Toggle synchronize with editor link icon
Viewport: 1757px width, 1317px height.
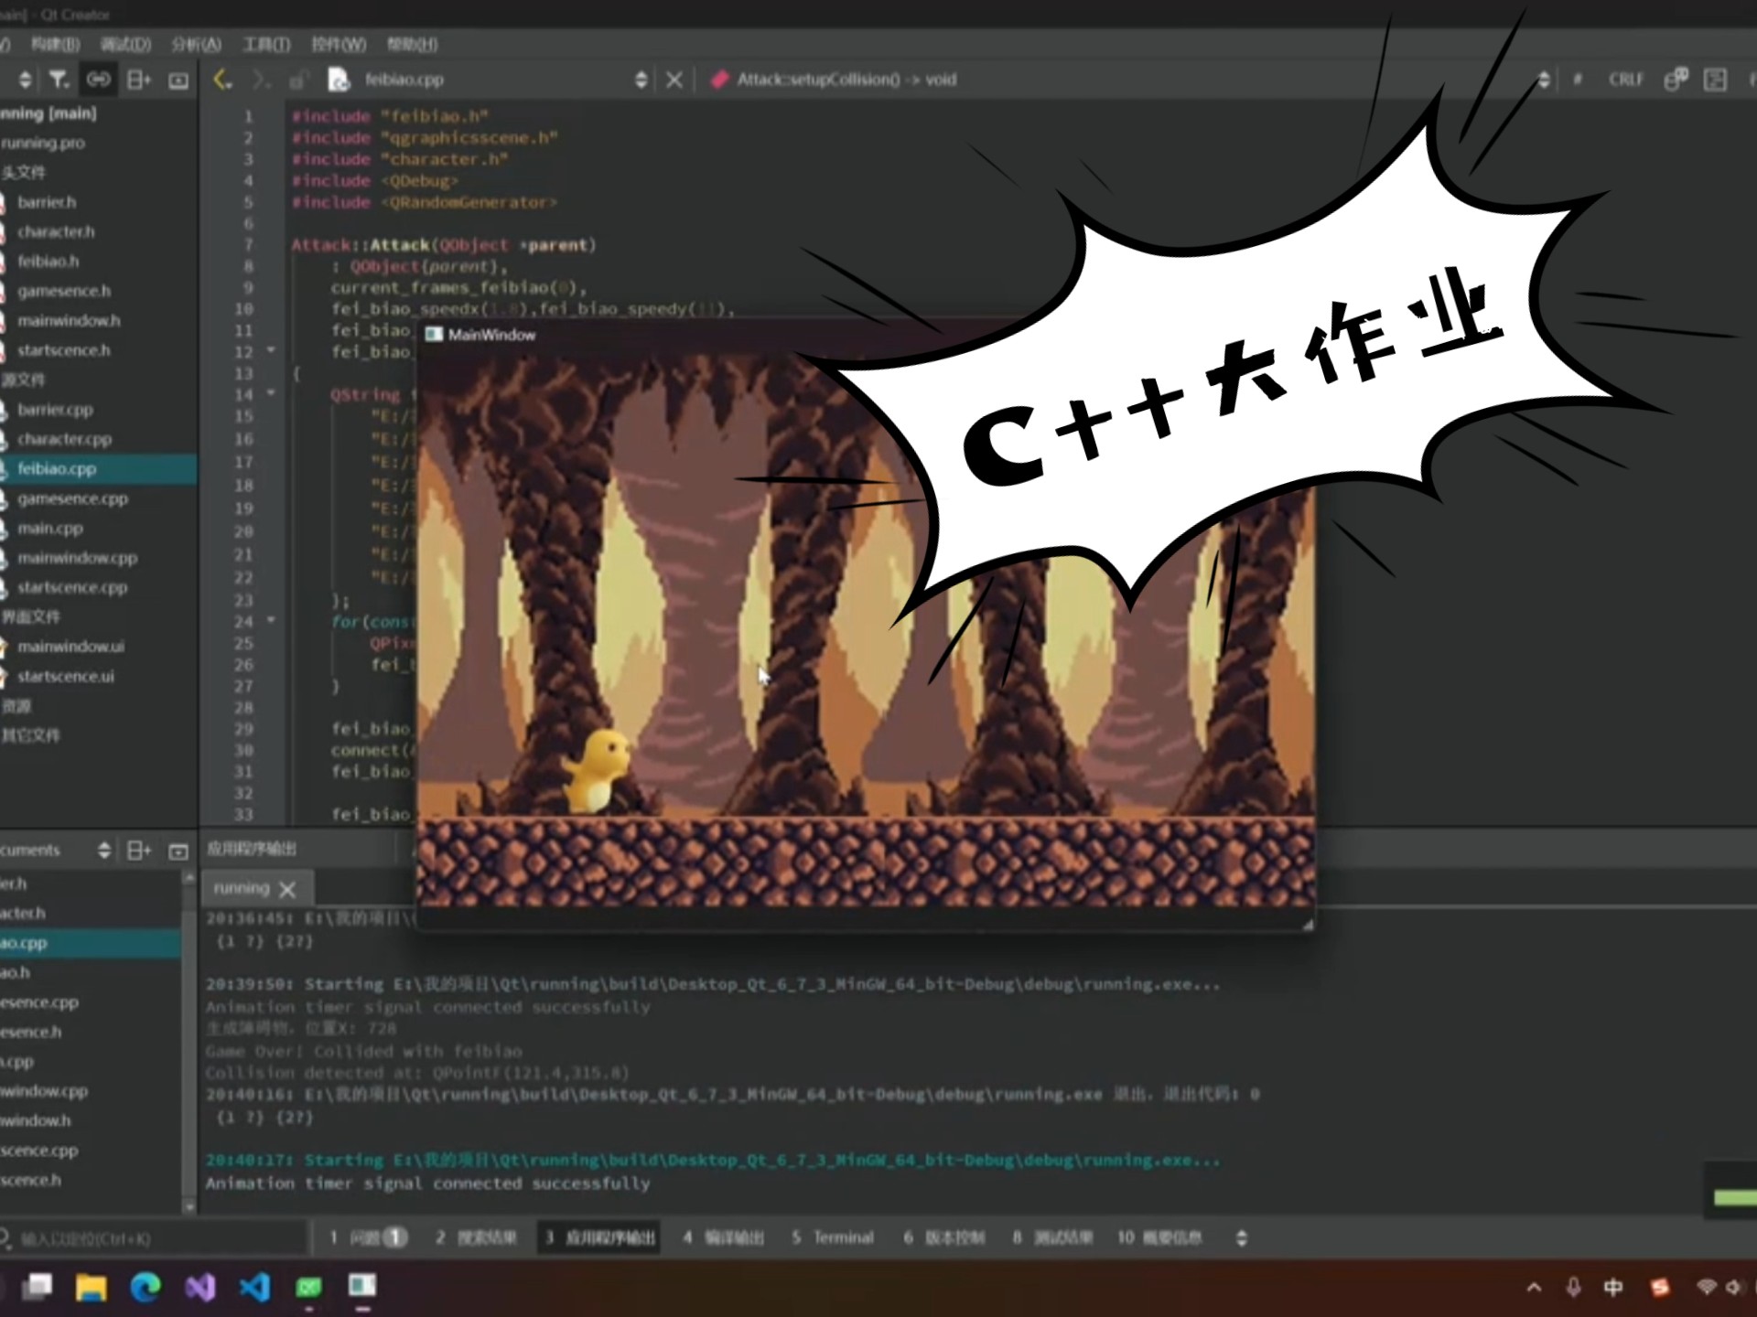pyautogui.click(x=99, y=80)
